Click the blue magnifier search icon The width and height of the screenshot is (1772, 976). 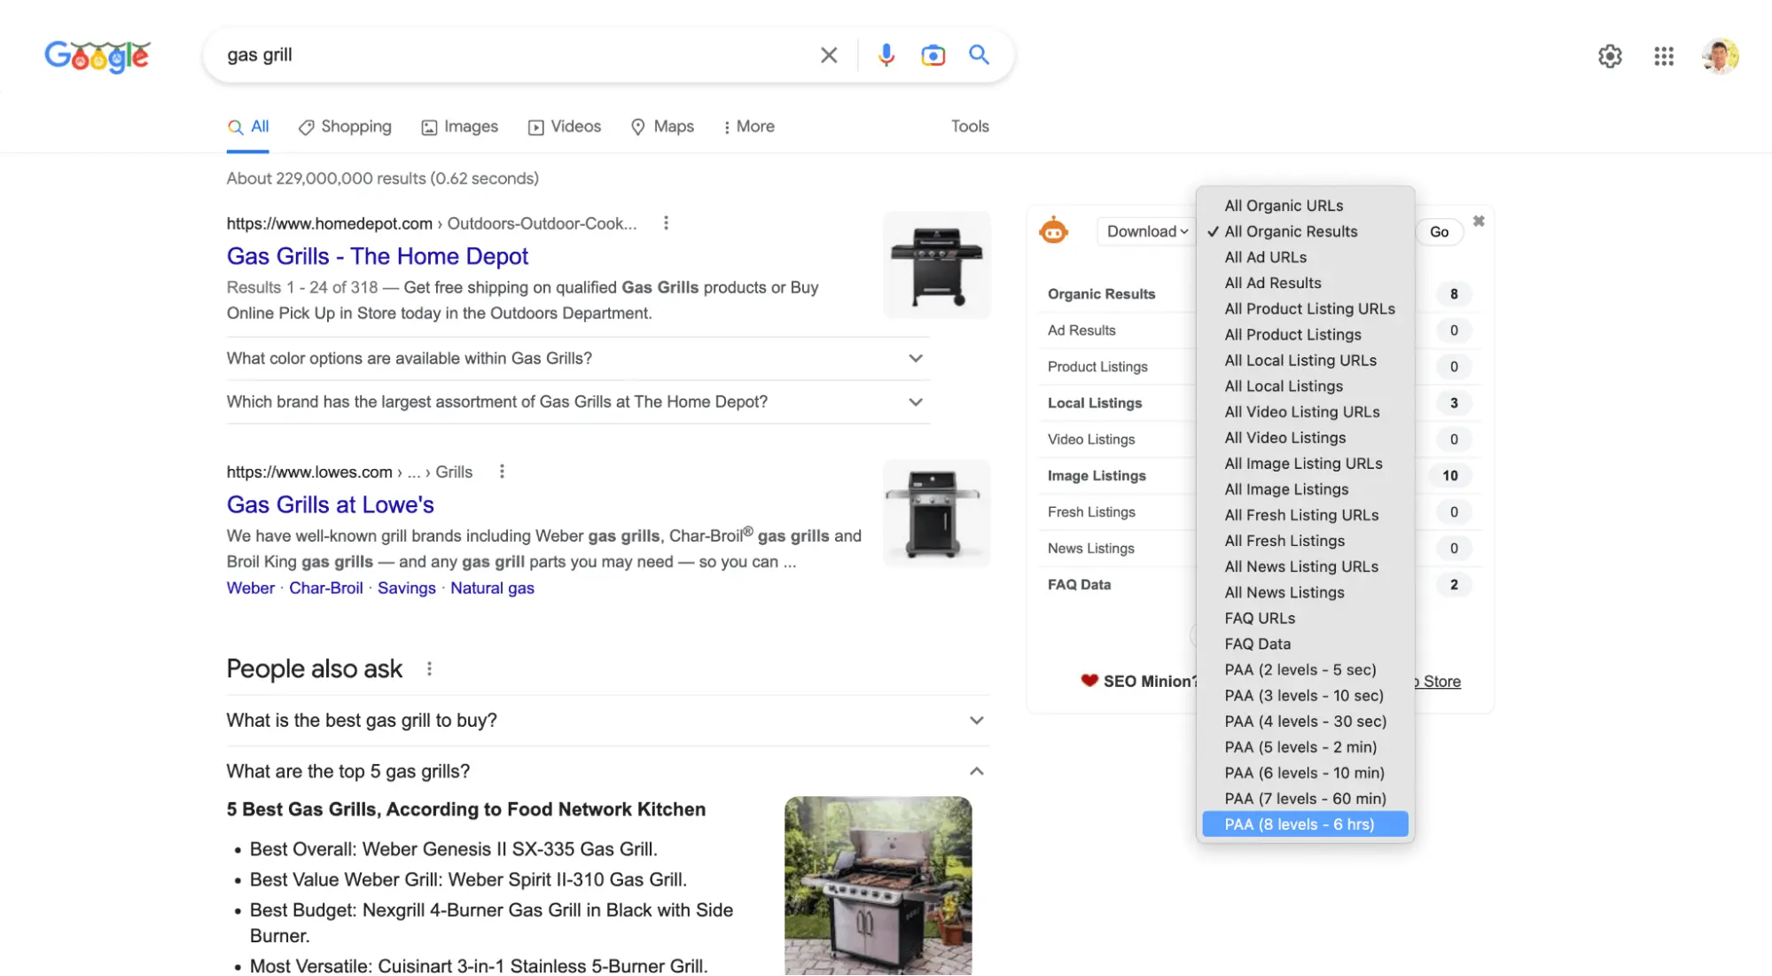pos(979,55)
